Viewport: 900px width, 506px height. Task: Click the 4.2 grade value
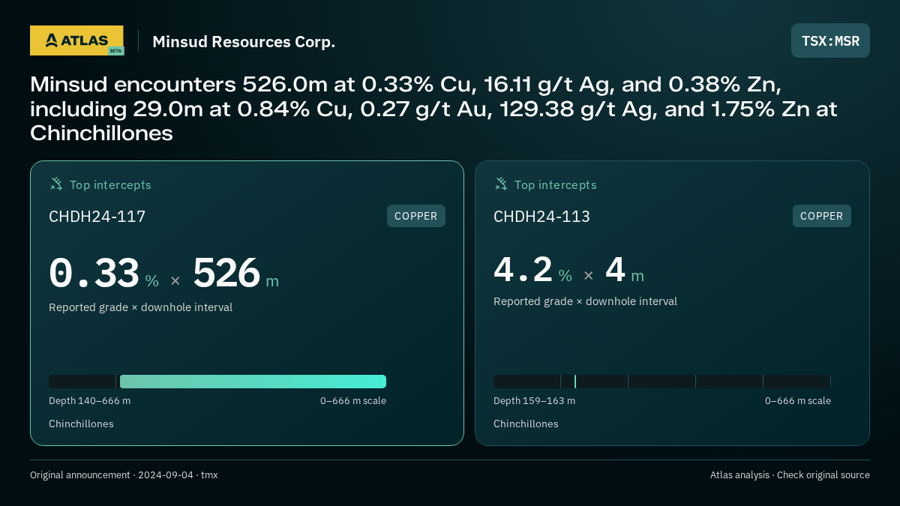pos(523,270)
